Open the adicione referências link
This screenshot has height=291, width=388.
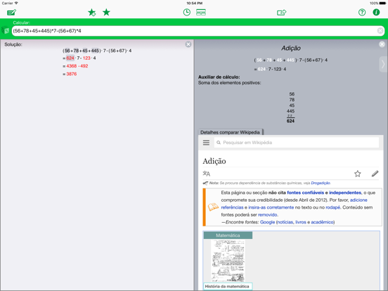click(358, 200)
